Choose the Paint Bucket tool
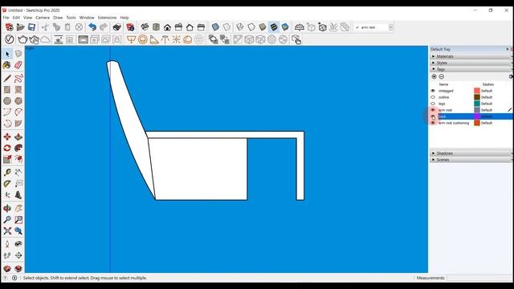This screenshot has height=289, width=514. click(x=7, y=65)
